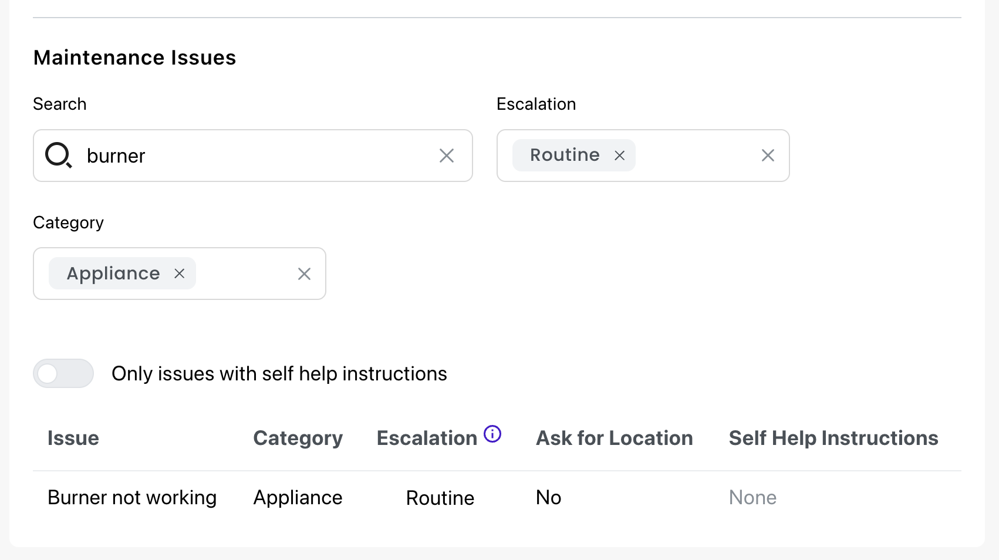Click the None self help cell
This screenshot has height=560, width=999.
[752, 498]
